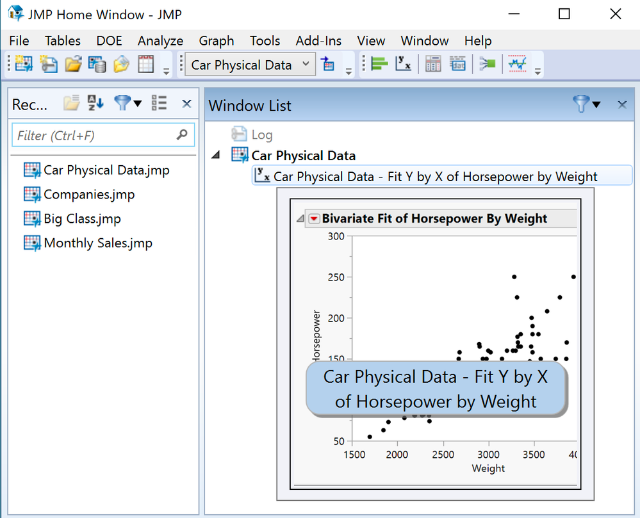
Task: Open the red triangle menu on Bivariate Fit
Action: click(x=314, y=218)
